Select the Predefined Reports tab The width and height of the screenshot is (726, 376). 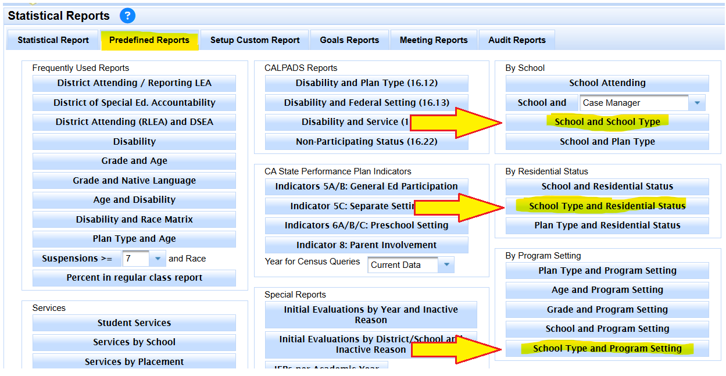tap(149, 40)
